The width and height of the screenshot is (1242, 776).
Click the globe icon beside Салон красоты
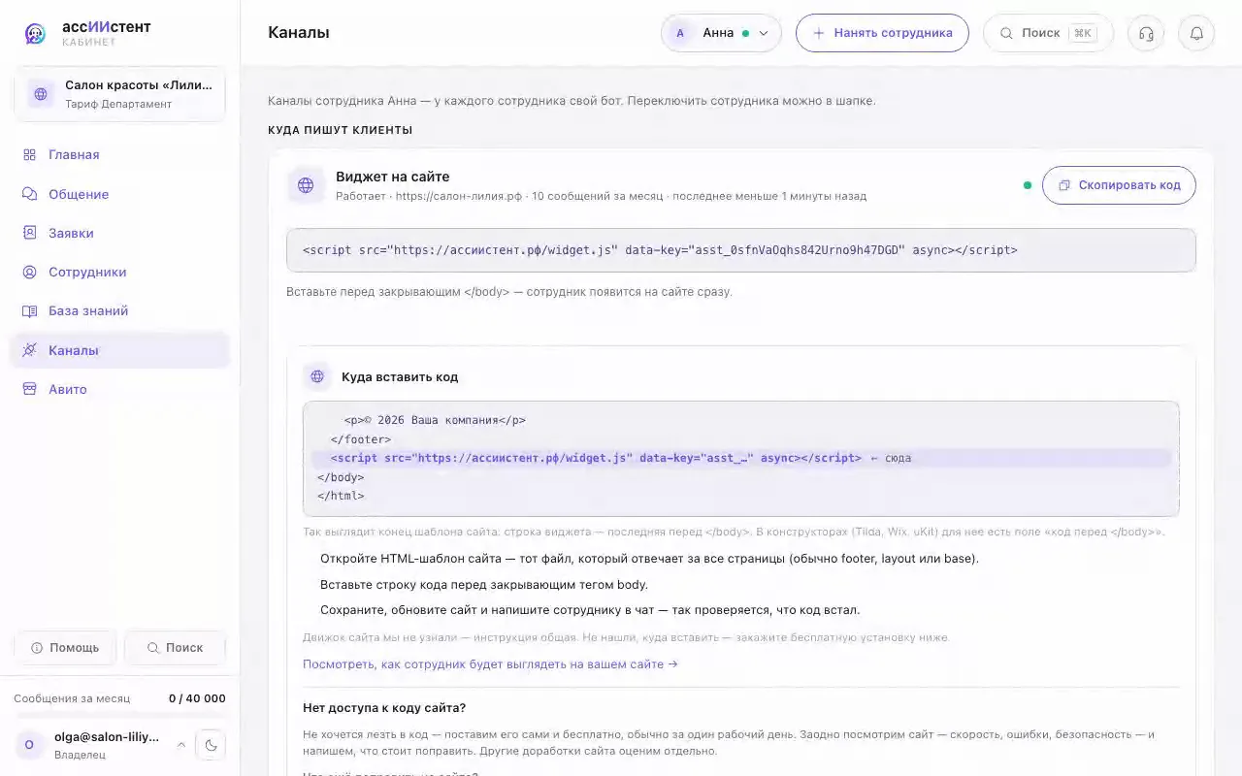pos(41,94)
